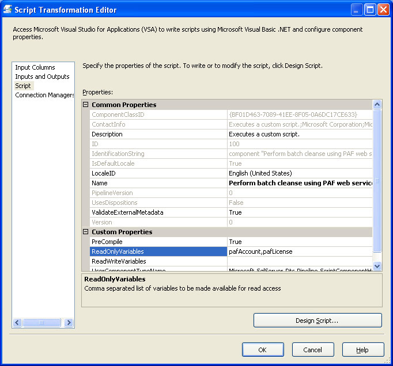Open Help for the script editor
Image resolution: width=393 pixels, height=366 pixels.
(x=363, y=350)
